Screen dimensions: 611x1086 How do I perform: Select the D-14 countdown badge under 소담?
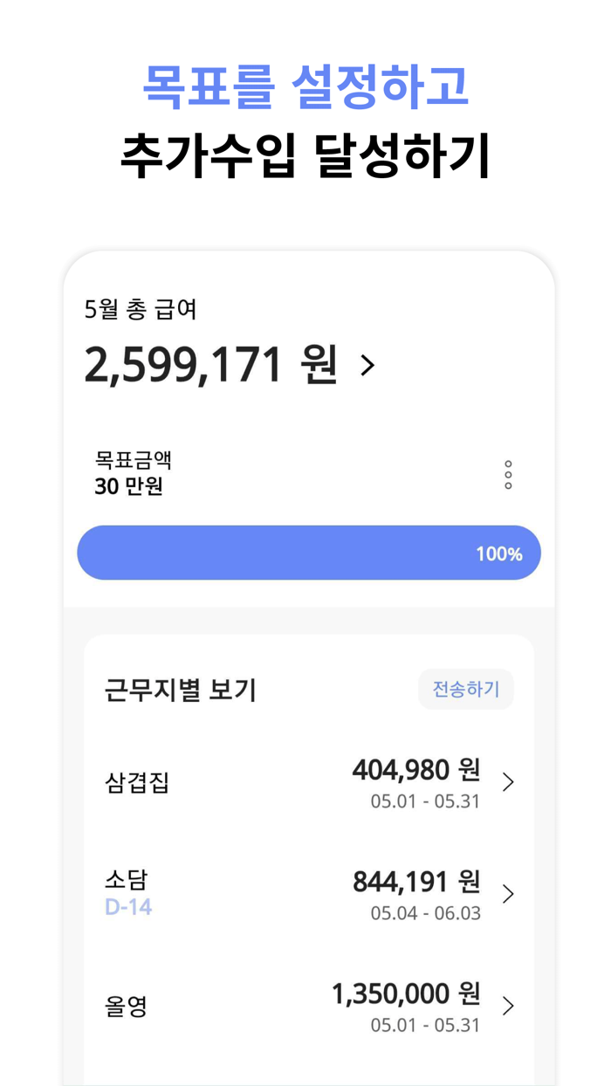128,906
